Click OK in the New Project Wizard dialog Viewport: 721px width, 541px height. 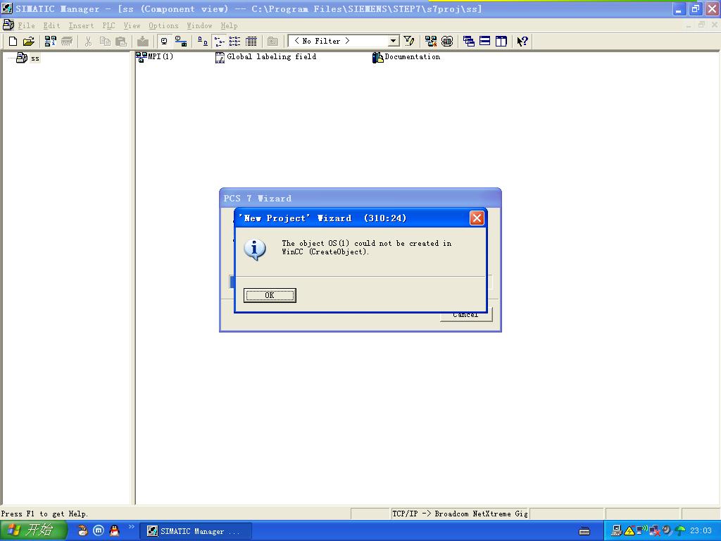click(x=270, y=295)
